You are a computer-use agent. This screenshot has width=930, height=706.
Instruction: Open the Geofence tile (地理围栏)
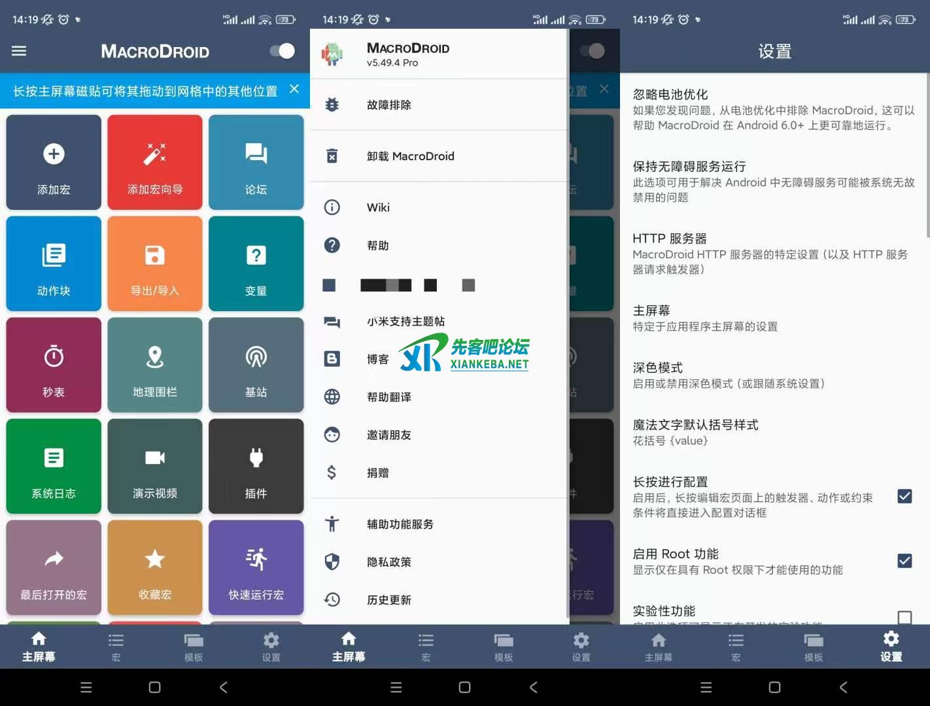click(154, 365)
